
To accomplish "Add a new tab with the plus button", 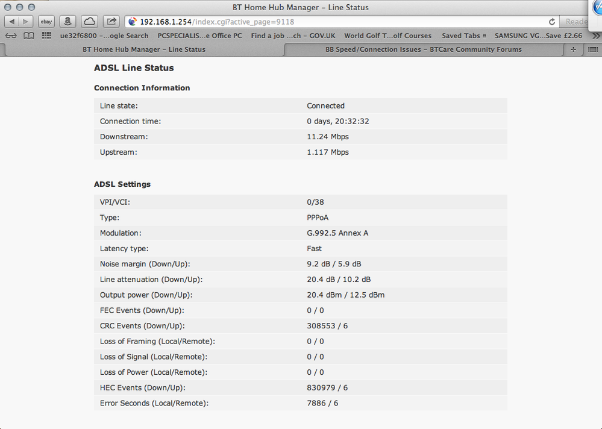I will coord(573,49).
